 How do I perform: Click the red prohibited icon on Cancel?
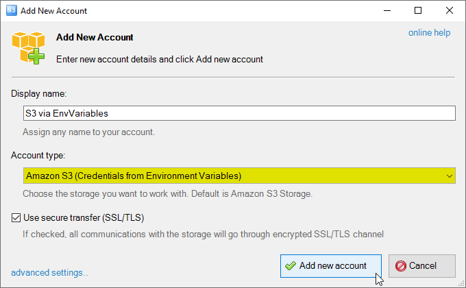pyautogui.click(x=401, y=265)
